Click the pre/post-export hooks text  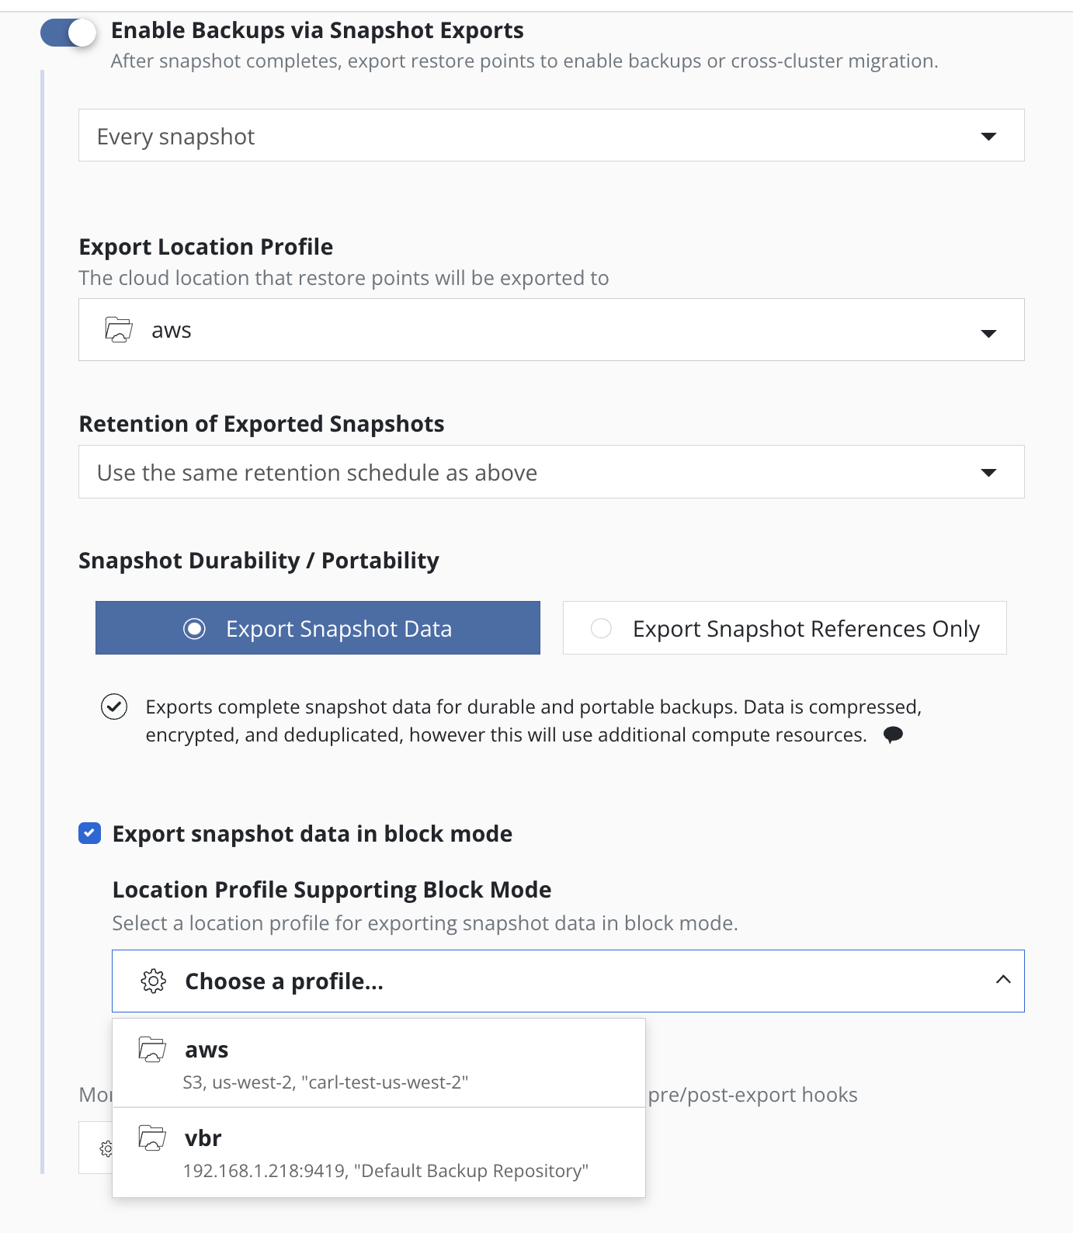[752, 1095]
